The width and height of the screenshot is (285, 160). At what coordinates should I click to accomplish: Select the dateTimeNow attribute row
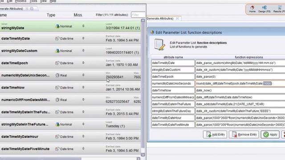coord(70,88)
